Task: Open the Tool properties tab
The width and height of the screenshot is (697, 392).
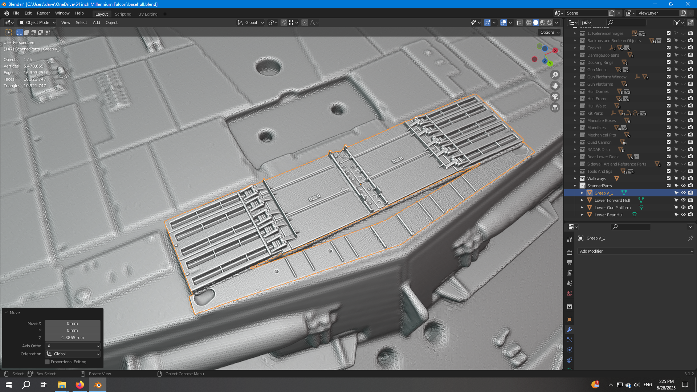Action: (570, 239)
